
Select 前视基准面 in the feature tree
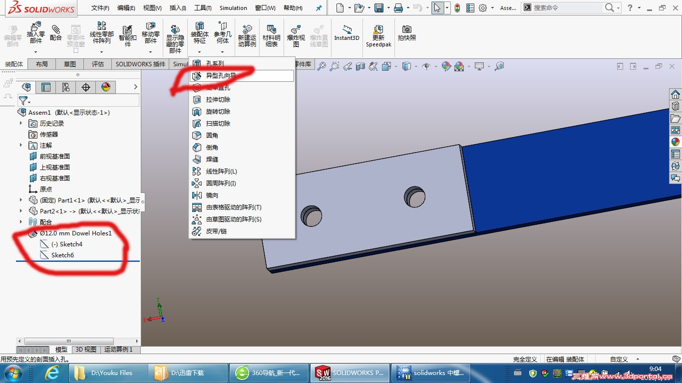point(55,157)
